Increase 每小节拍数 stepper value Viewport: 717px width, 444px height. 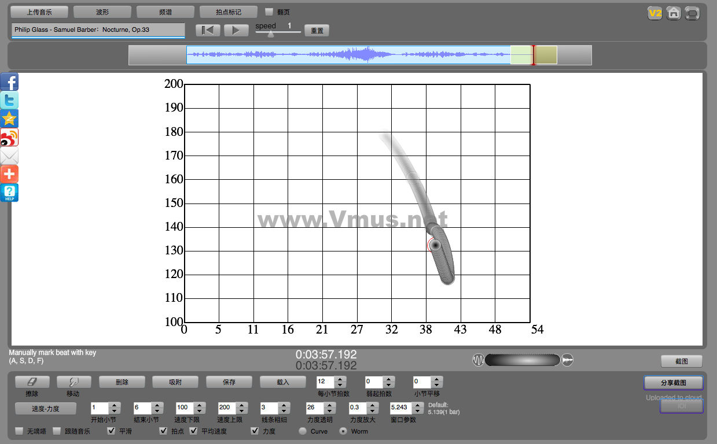click(340, 379)
